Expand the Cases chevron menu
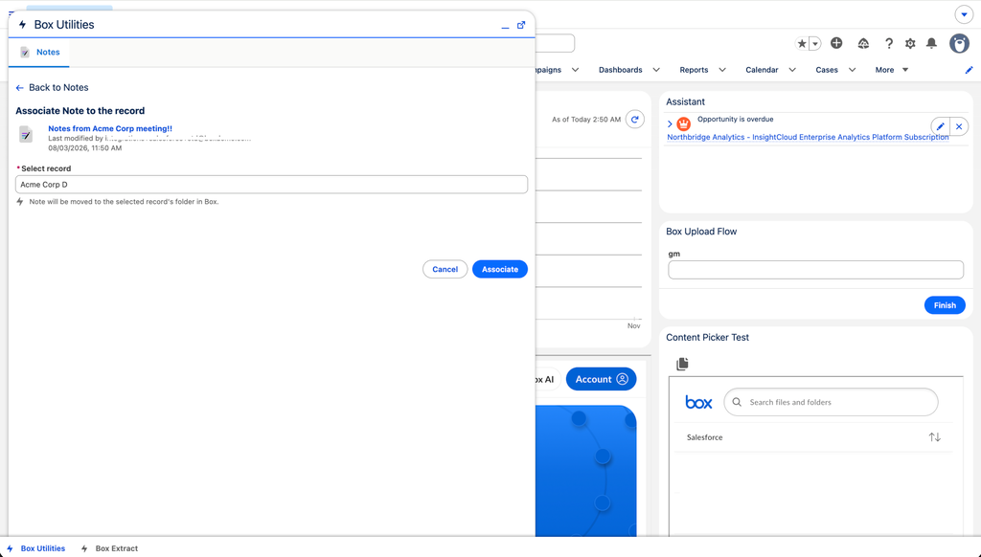Image resolution: width=981 pixels, height=557 pixels. coord(852,70)
